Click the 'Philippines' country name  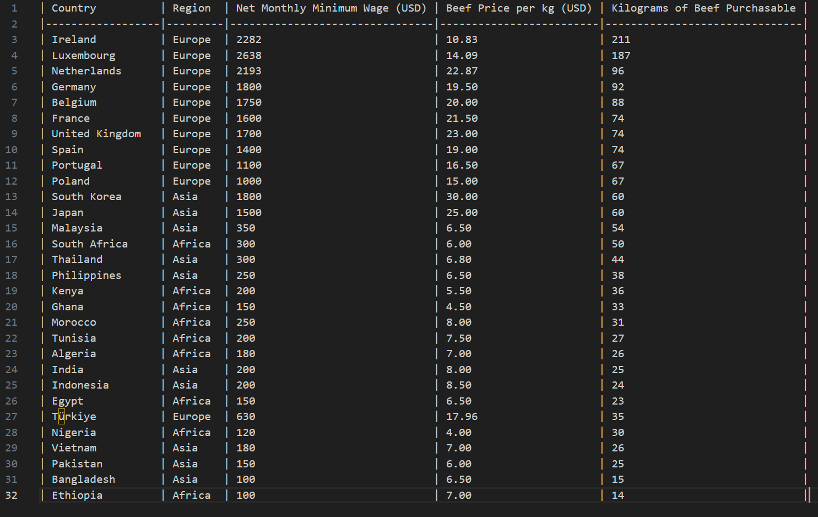[86, 276]
